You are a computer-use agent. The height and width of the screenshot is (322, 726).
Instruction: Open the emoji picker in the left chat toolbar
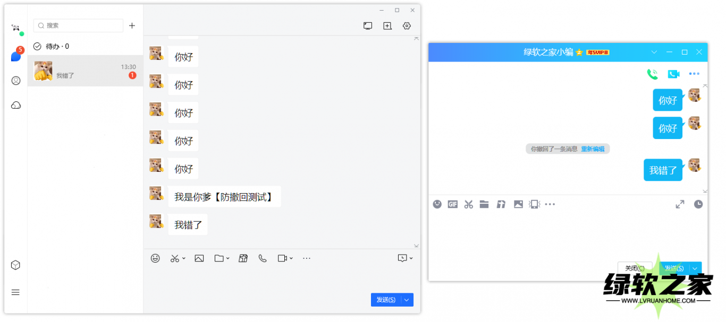click(155, 258)
